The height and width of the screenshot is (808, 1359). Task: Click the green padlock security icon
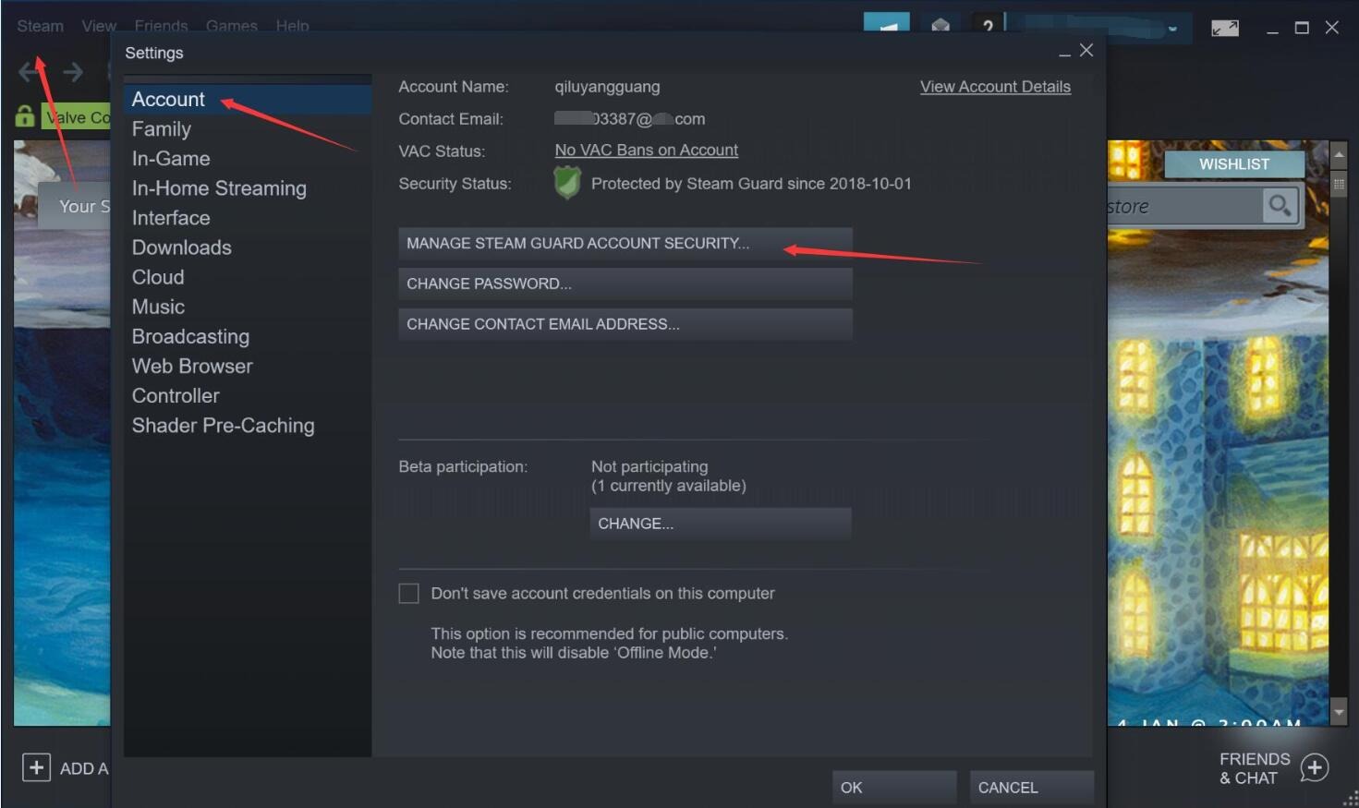pos(25,116)
